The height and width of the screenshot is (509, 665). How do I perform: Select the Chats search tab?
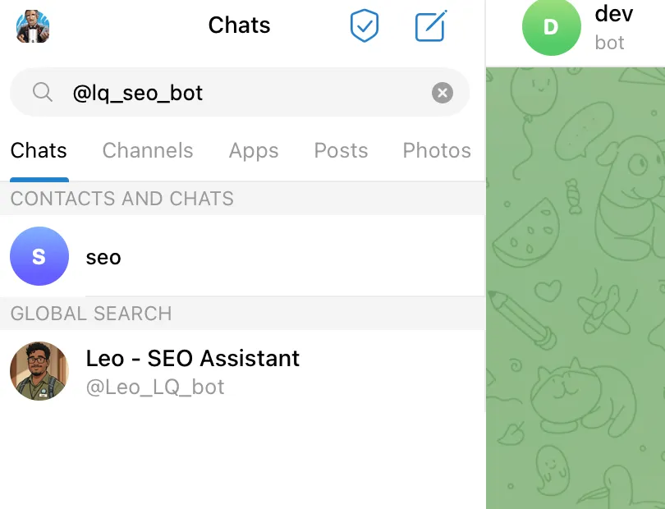click(39, 151)
